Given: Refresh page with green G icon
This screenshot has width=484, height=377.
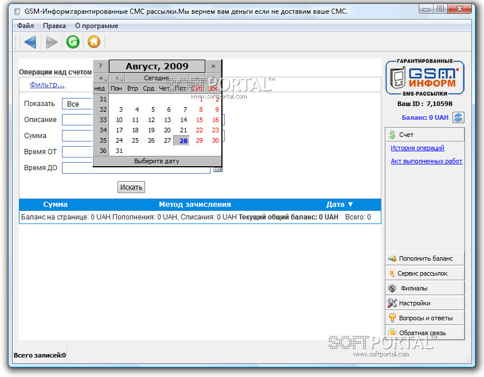Looking at the screenshot, I should pos(73,42).
